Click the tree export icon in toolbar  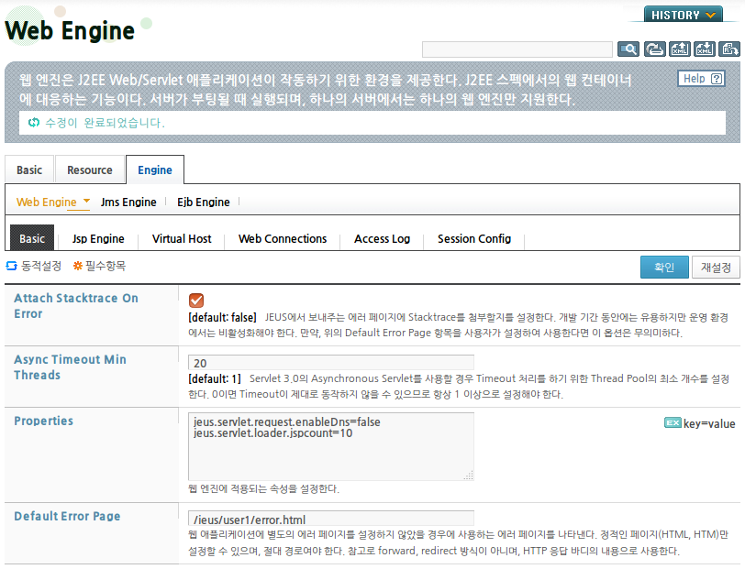pos(728,49)
